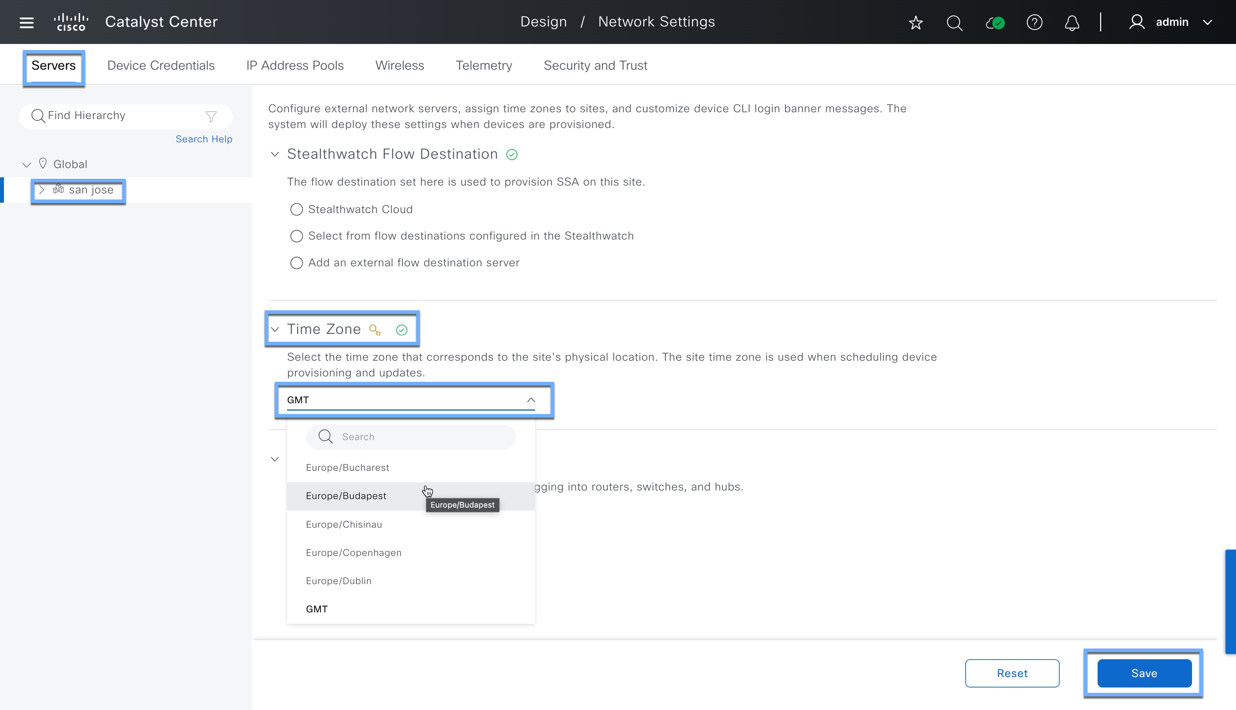Click the cloud status icon
This screenshot has width=1236, height=710.
(995, 23)
